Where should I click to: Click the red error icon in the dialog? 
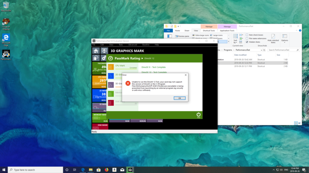128,83
